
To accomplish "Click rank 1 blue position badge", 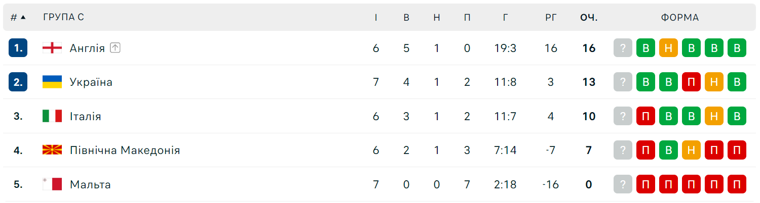I will [18, 48].
